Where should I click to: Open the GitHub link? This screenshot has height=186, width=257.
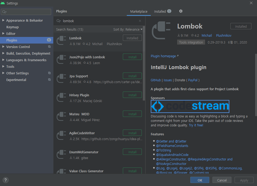coord(156,80)
